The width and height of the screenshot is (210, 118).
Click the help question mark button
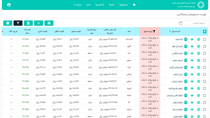tap(8, 23)
